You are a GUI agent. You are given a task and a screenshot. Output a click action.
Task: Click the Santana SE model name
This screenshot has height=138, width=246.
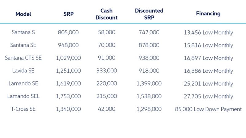click(23, 45)
